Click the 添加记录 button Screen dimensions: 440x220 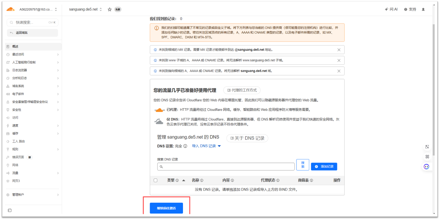(324, 166)
